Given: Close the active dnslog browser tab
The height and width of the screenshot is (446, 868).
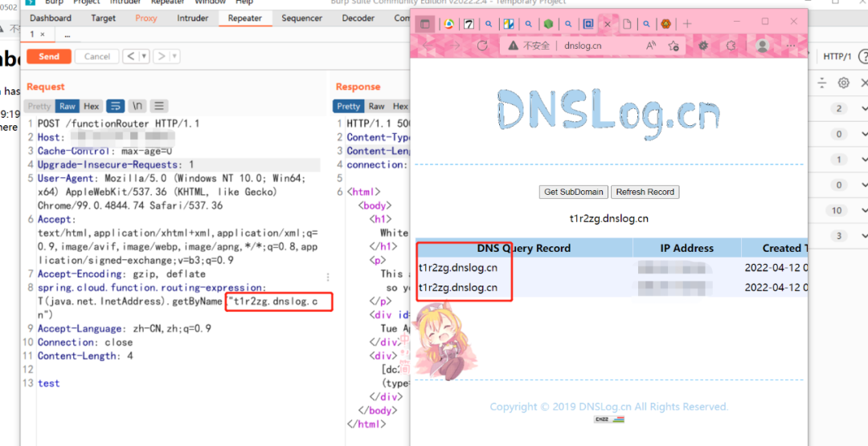Looking at the screenshot, I should 608,24.
